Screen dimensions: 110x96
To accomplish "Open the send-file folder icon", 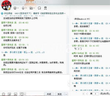I will tap(31, 8).
